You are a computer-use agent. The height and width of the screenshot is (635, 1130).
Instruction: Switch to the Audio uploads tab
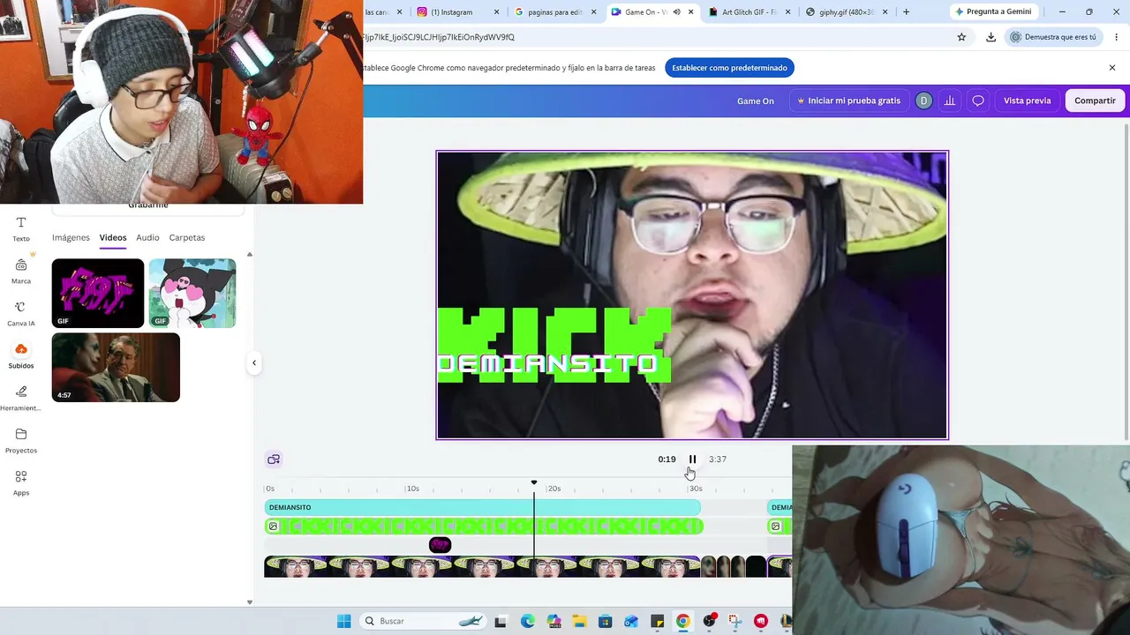point(147,237)
